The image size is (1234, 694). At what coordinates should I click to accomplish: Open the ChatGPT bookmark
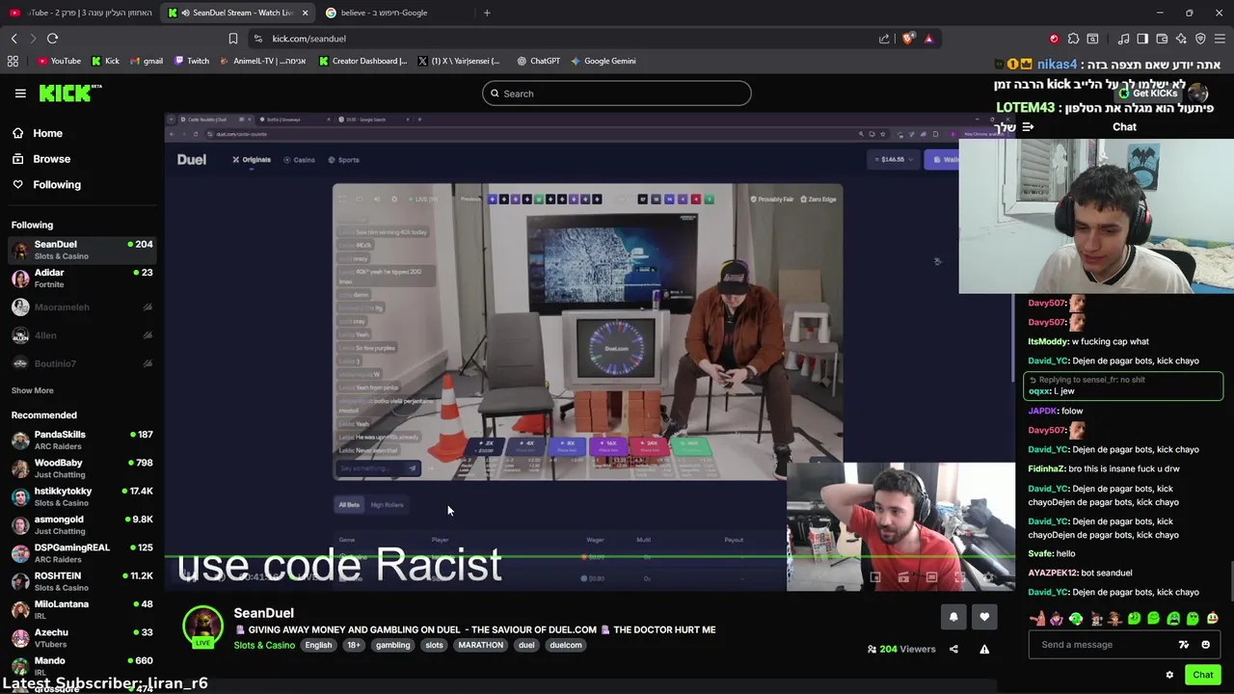[x=538, y=61]
